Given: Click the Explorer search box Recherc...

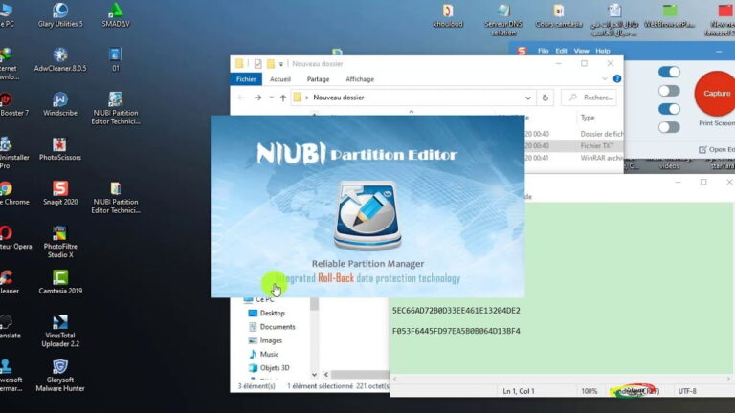Looking at the screenshot, I should 589,98.
